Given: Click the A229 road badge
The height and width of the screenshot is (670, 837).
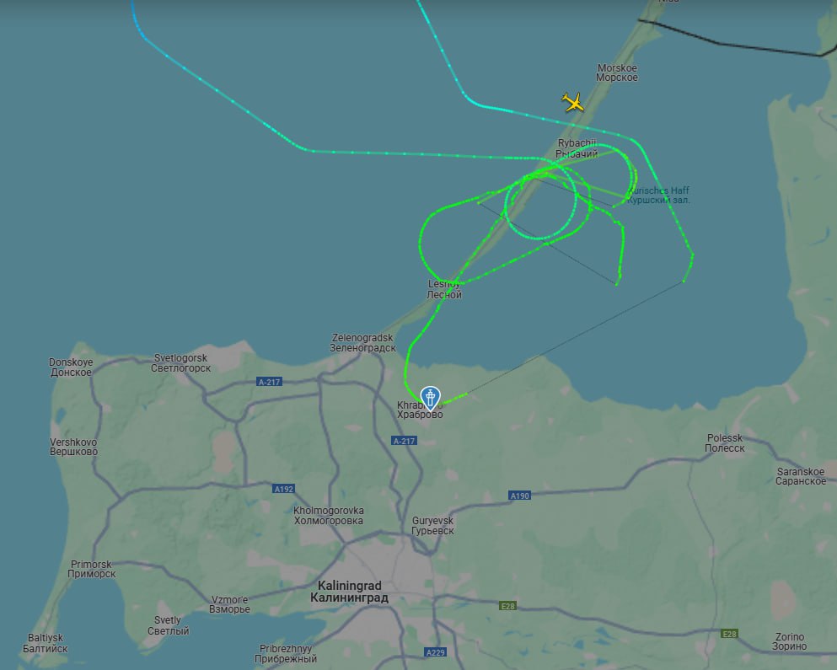Looking at the screenshot, I should tap(436, 651).
